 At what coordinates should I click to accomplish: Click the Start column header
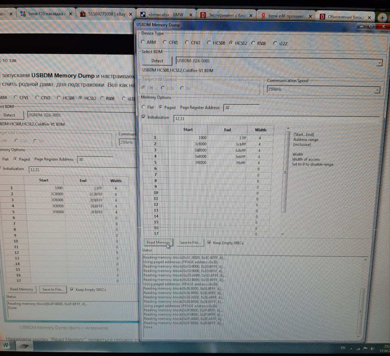tap(188, 129)
